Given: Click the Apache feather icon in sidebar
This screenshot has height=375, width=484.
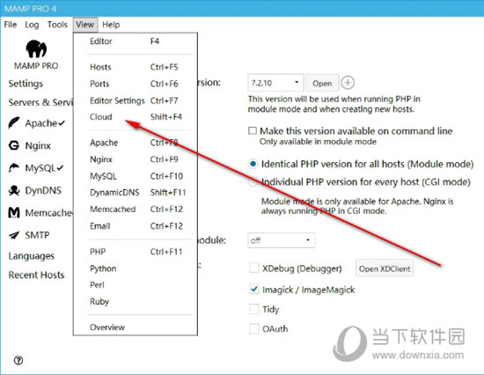Looking at the screenshot, I should point(14,123).
